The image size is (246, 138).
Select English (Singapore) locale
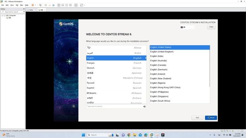coord(180,96)
